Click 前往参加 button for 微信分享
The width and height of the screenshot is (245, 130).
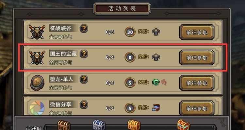(x=197, y=108)
